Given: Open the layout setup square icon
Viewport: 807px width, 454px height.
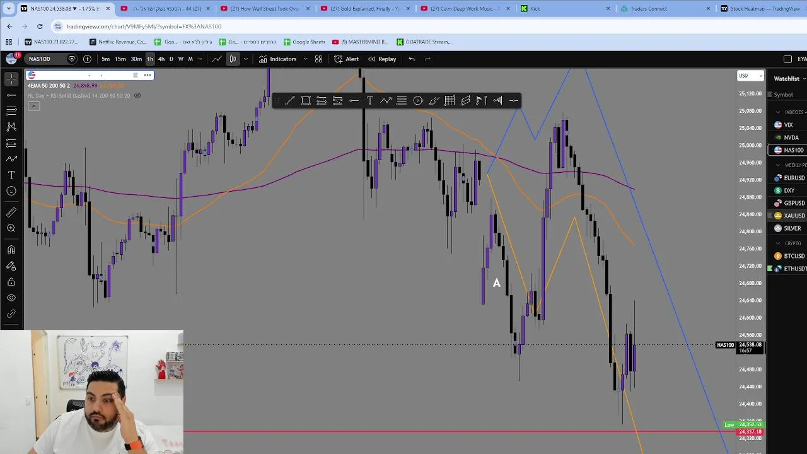Looking at the screenshot, I should click(787, 59).
